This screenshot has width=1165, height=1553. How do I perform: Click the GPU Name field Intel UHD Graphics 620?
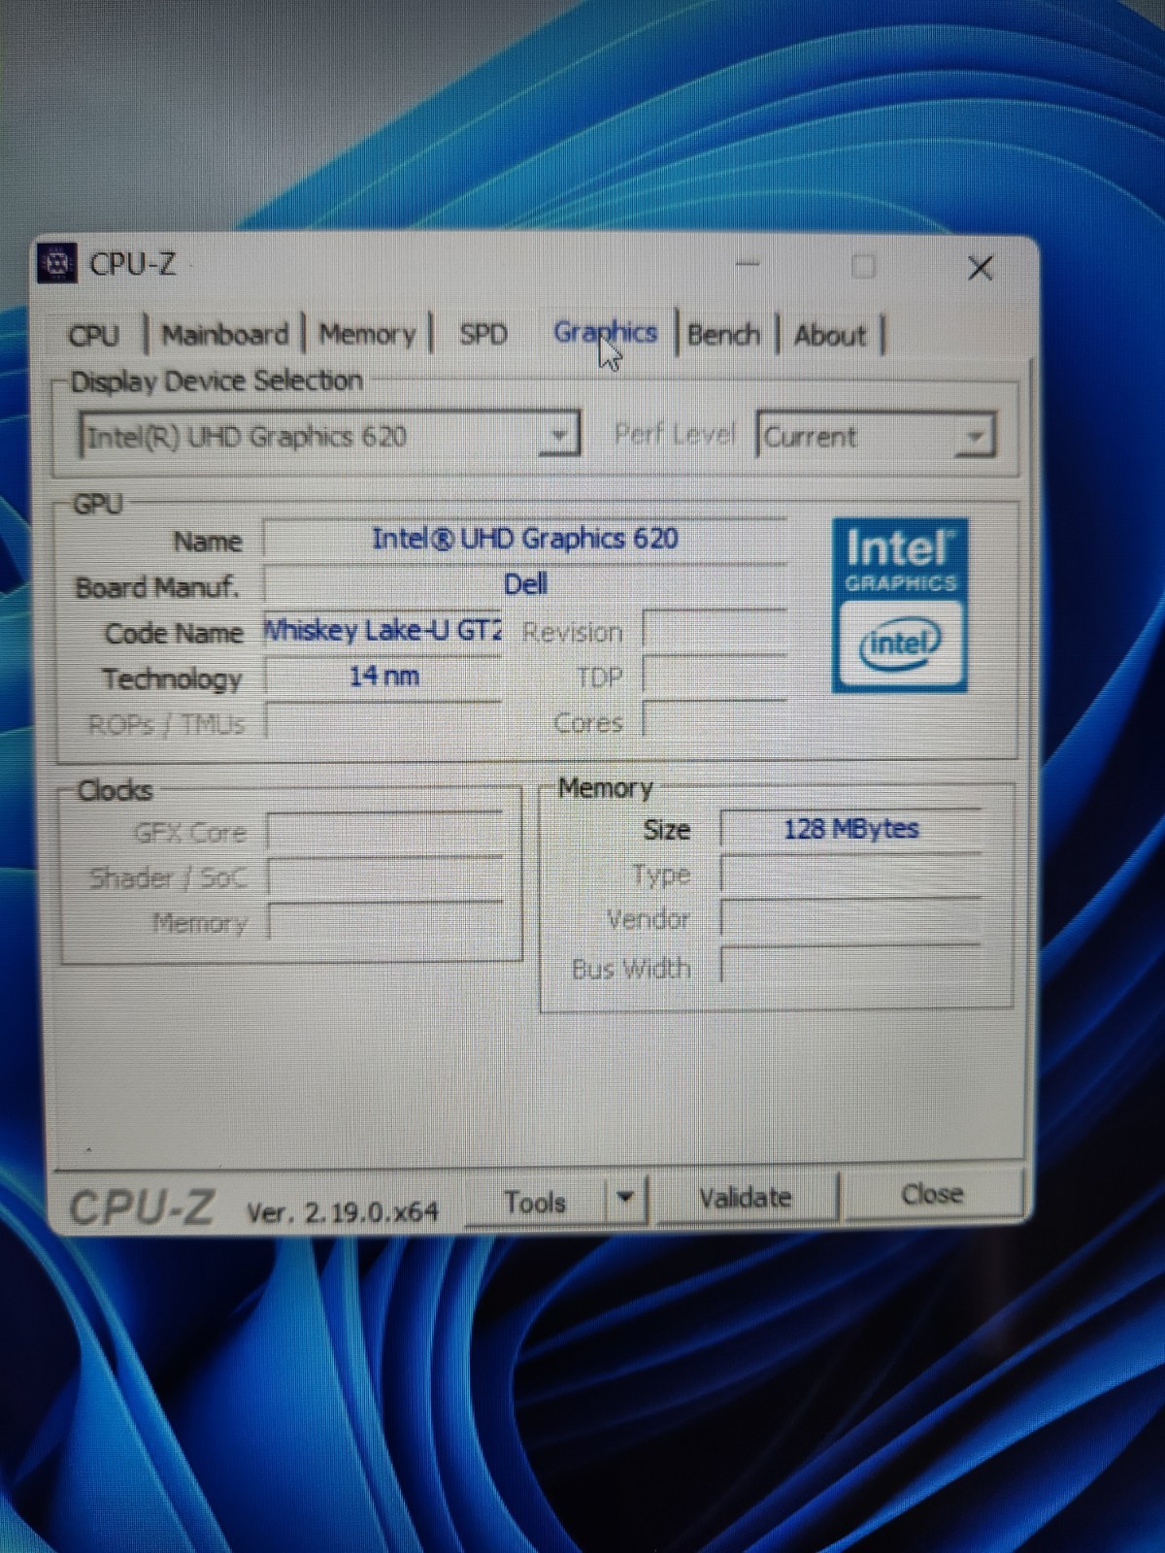(x=525, y=539)
